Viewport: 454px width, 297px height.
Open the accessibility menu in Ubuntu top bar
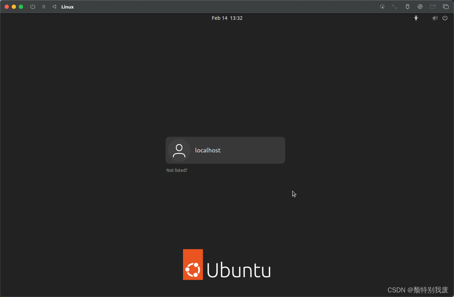[x=416, y=18]
